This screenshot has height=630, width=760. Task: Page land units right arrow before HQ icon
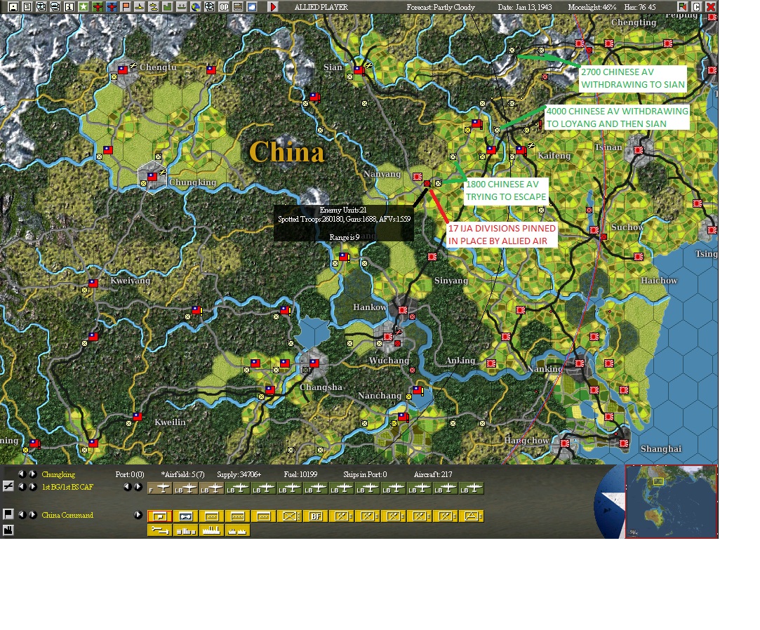click(138, 515)
